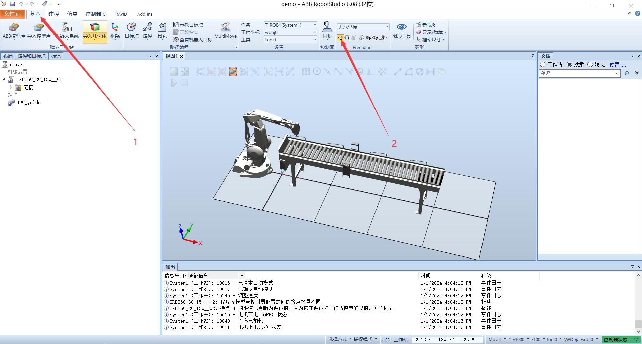
Task: Click the search magnifier in Documents panel
Action: [627, 73]
